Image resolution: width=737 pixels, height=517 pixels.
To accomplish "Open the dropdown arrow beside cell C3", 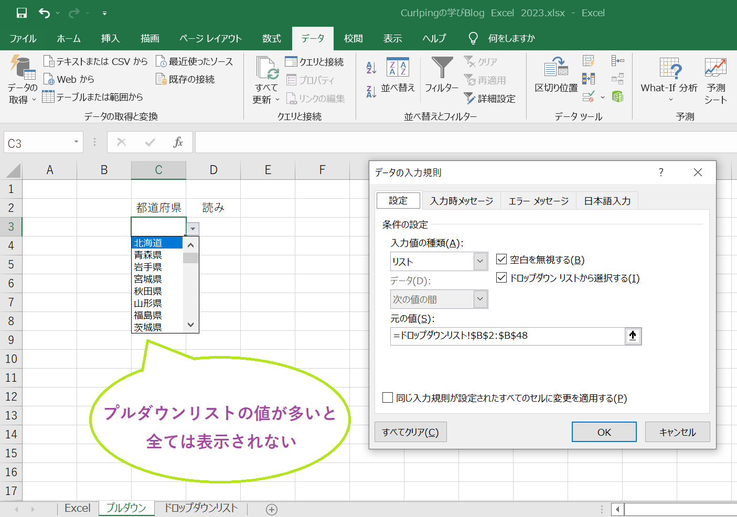I will 192,229.
